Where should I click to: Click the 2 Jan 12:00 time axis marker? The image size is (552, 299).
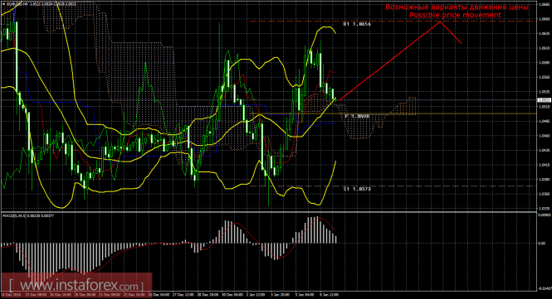(255, 295)
